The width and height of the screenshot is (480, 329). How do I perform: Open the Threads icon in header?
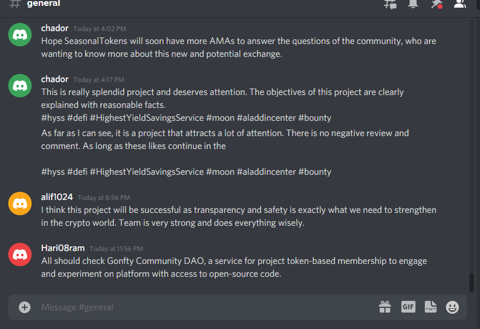click(390, 4)
